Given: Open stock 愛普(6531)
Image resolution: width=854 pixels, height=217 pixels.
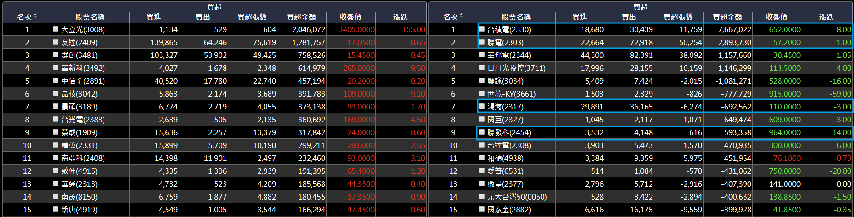Looking at the screenshot, I should (505, 171).
